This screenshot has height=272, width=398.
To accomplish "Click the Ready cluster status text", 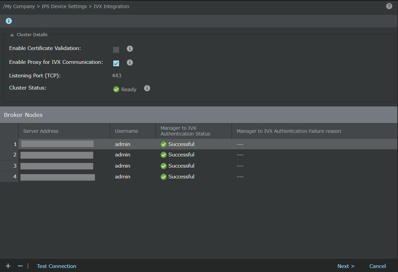I will coord(129,90).
